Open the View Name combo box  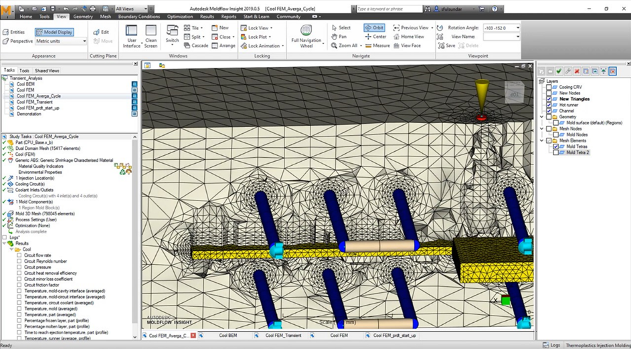click(x=501, y=37)
